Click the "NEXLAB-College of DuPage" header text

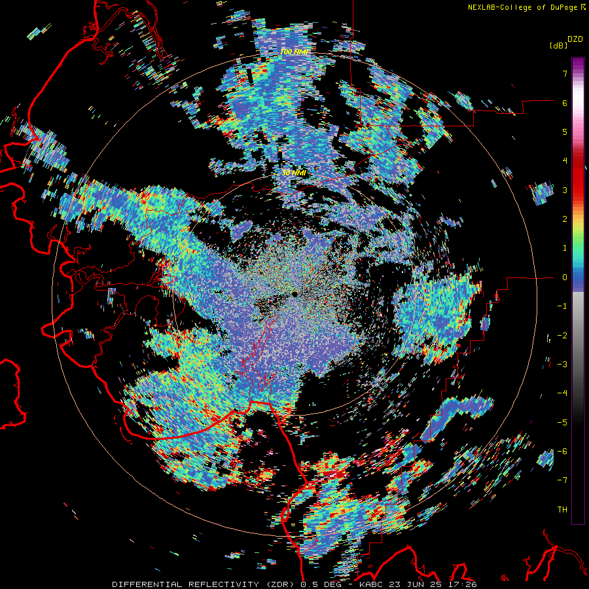pos(522,7)
